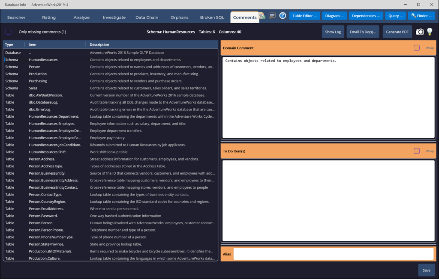Select the Person.ContactType table row
439x279 pixels.
[x=111, y=195]
